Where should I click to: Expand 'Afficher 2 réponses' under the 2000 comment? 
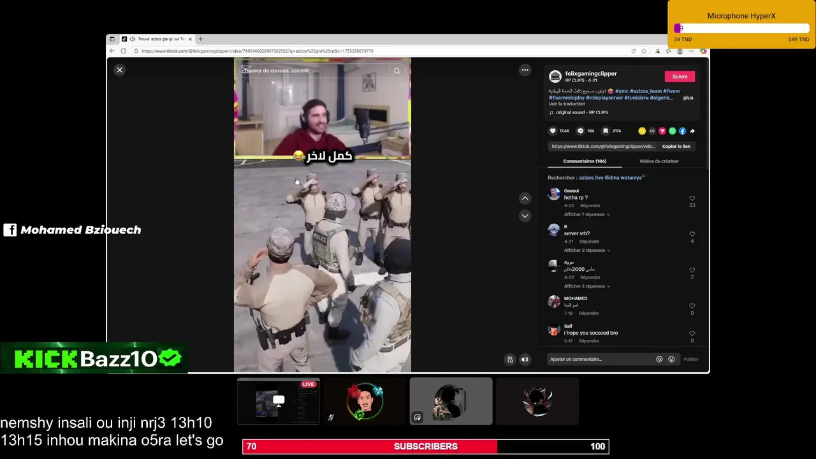(586, 286)
